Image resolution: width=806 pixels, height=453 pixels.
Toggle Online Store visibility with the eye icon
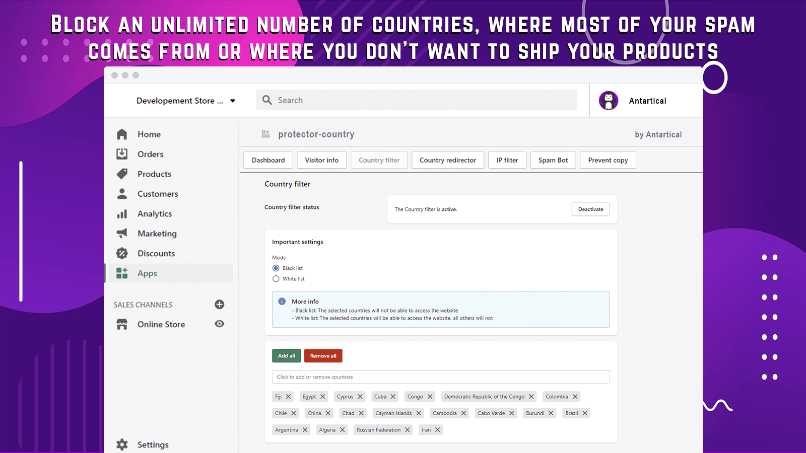(219, 324)
